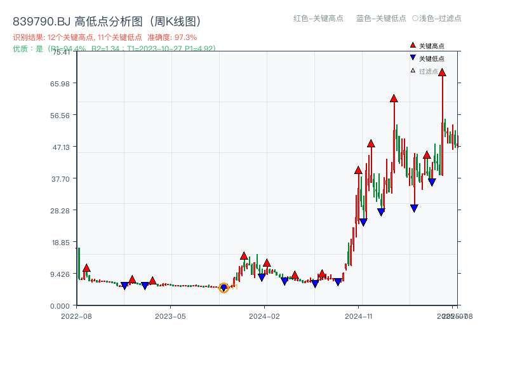Viewport: 508px width, 381px height.
Task: Click the chart title 839790.BJ 高低点分析图
Action: pyautogui.click(x=107, y=20)
